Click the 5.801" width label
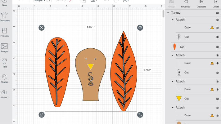The image size is (221, 124). click(91, 27)
